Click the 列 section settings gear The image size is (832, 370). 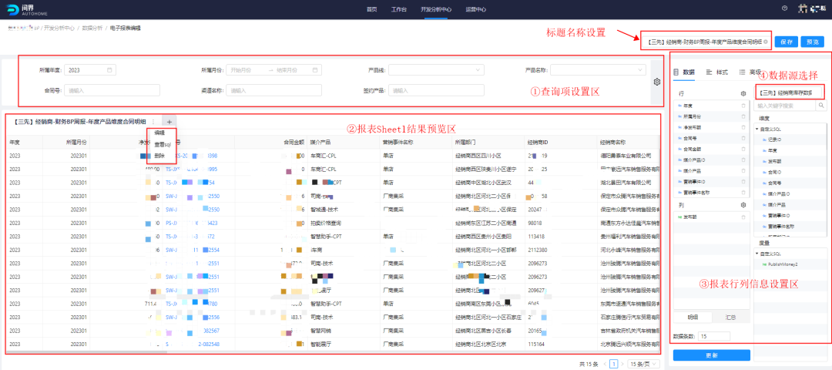click(743, 205)
